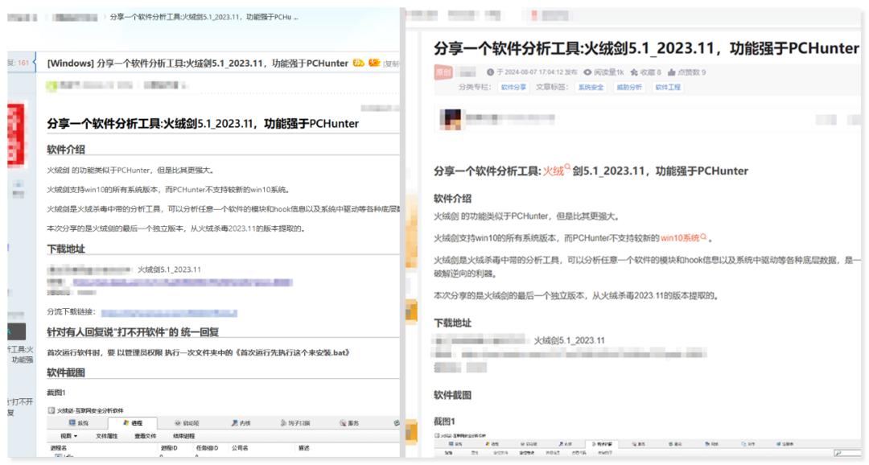Click 进程ID column header in forum screenshot

[x=168, y=448]
